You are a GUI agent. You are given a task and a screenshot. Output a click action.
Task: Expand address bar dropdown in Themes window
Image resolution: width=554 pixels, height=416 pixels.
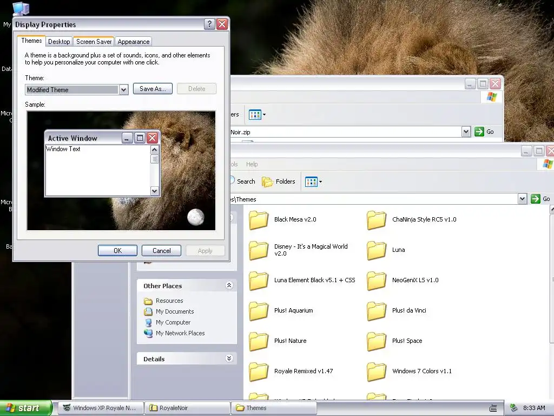click(523, 199)
